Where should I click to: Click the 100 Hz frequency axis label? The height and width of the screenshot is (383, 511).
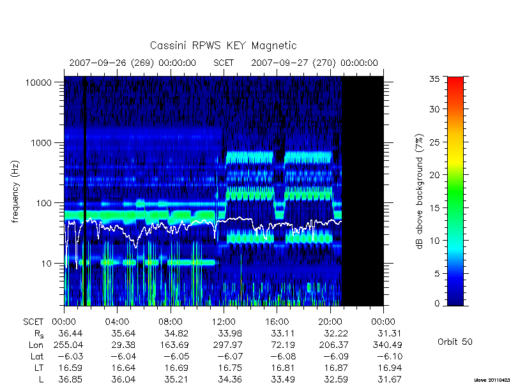pos(43,203)
